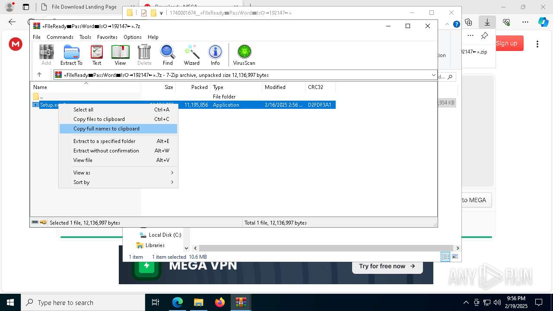Viewport: 553px width, 311px height.
Task: Sort by Packed column header
Action: coord(193,87)
